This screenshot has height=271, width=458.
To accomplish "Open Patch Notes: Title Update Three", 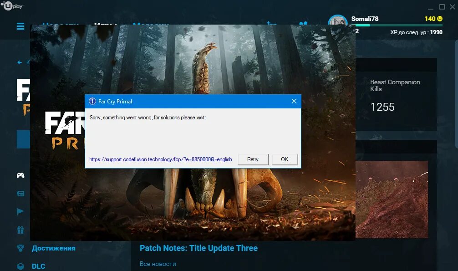I will pos(198,248).
